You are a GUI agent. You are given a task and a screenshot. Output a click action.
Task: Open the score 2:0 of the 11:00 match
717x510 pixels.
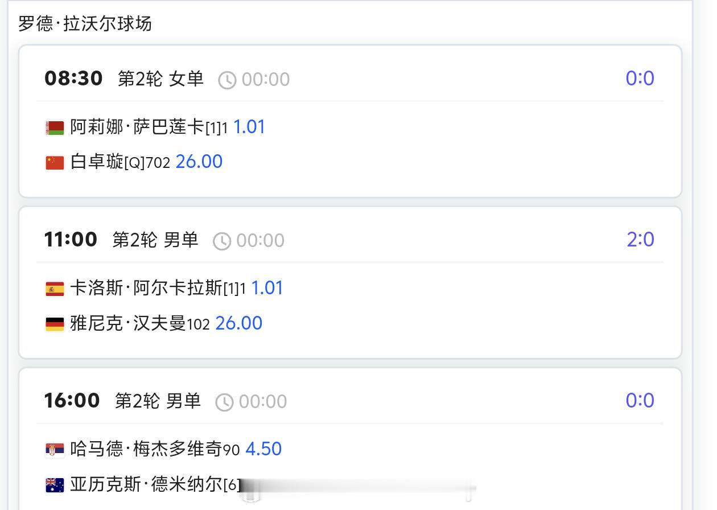641,240
